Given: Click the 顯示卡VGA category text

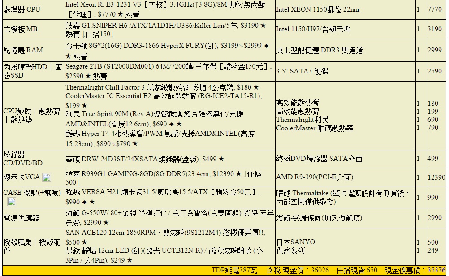Looking at the screenshot, I should (x=22, y=177).
